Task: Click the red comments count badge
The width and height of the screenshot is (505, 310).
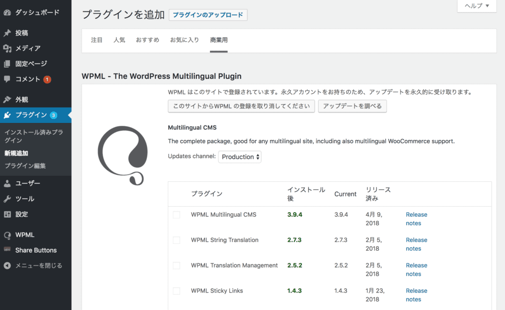Action: click(47, 79)
